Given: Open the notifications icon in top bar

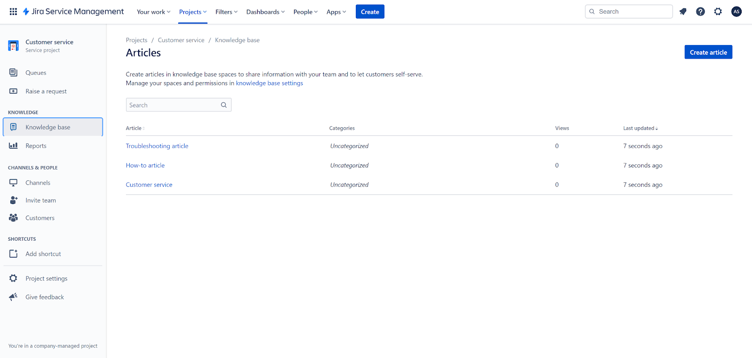Looking at the screenshot, I should point(683,12).
